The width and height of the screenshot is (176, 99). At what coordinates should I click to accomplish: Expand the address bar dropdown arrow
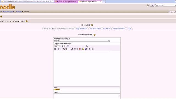click(x=48, y=1)
